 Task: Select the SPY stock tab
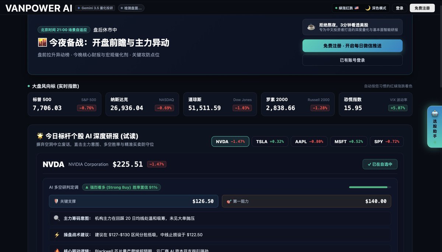tap(387, 141)
